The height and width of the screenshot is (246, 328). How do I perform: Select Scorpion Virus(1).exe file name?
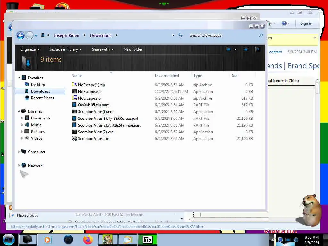(x=96, y=112)
